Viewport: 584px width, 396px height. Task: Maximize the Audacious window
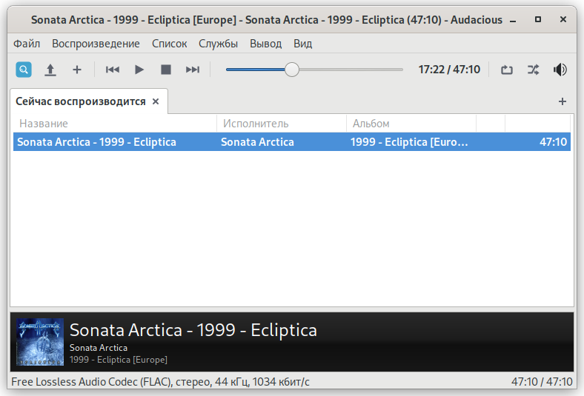(538, 19)
